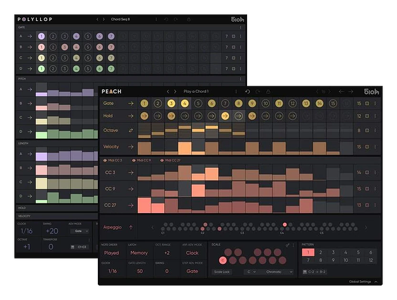Go to previous preset in Peach
Image resolution: width=397 pixels, height=300 pixels.
168,92
